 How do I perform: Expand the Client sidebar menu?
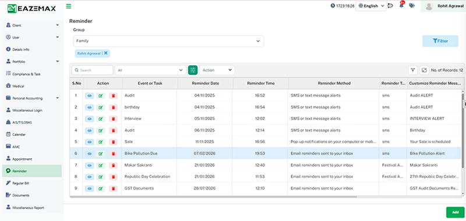pos(32,26)
